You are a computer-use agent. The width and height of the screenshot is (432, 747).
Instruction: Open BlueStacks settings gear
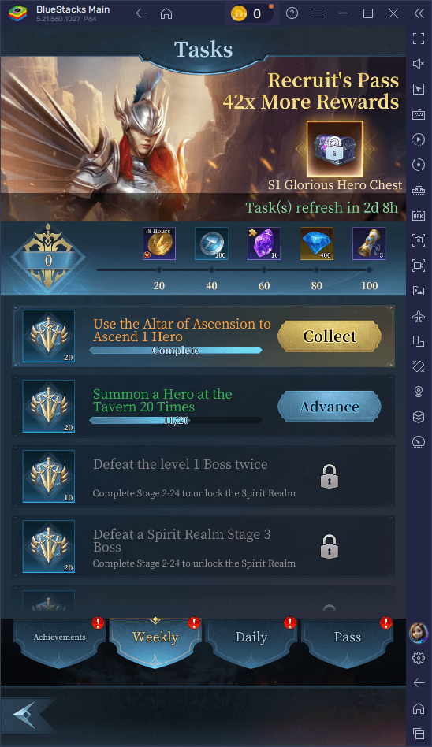coord(419,658)
